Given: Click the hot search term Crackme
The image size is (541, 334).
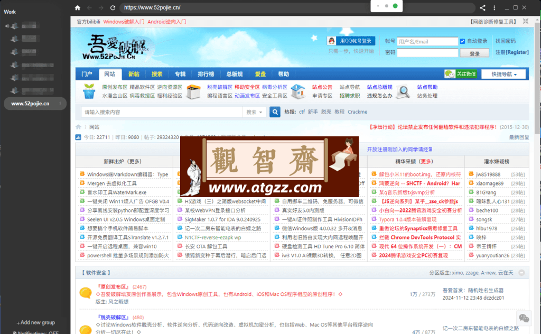Looking at the screenshot, I should (358, 112).
